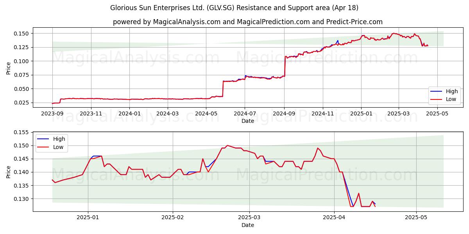Click the '0.025' price tick label
This screenshot has height=234, width=469.
pyautogui.click(x=22, y=103)
